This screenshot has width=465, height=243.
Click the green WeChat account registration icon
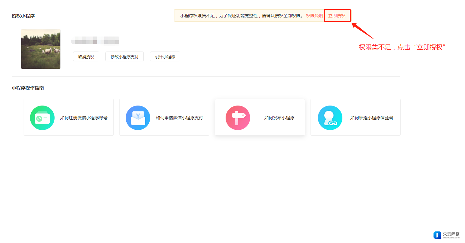[42, 118]
